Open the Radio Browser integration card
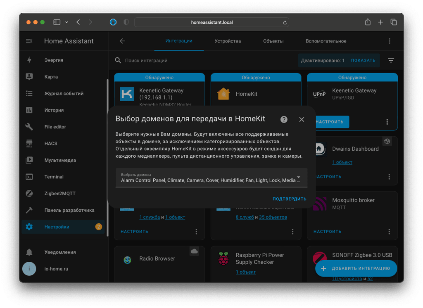 point(159,263)
